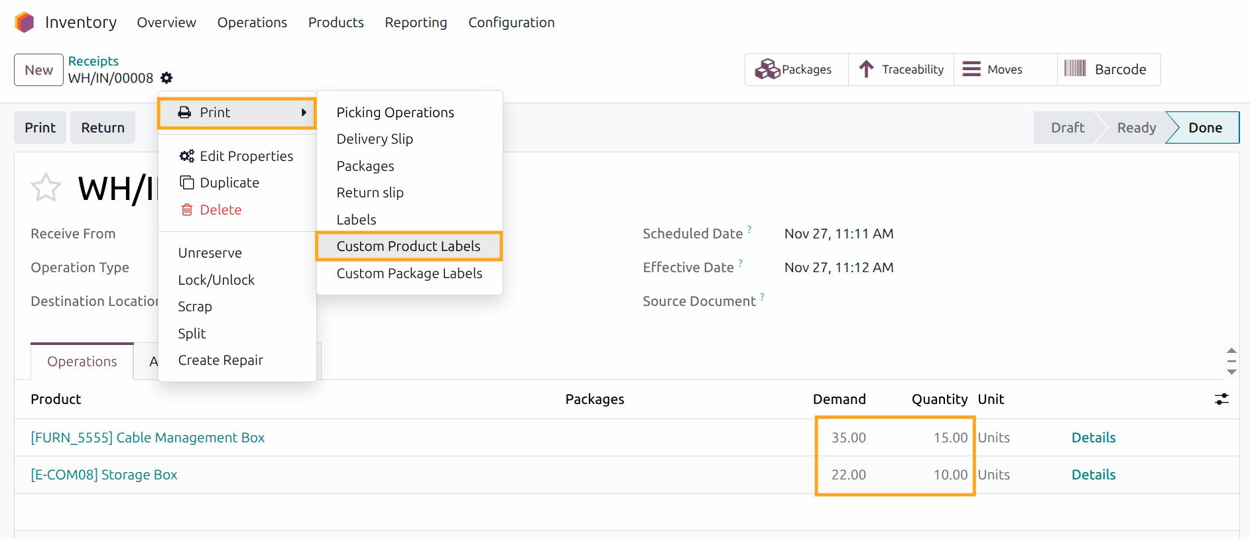Open Moves via the list icon
1250x539 pixels.
(x=971, y=70)
